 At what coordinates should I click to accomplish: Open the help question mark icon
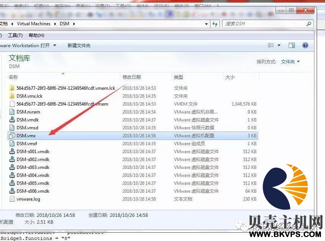coord(305,45)
